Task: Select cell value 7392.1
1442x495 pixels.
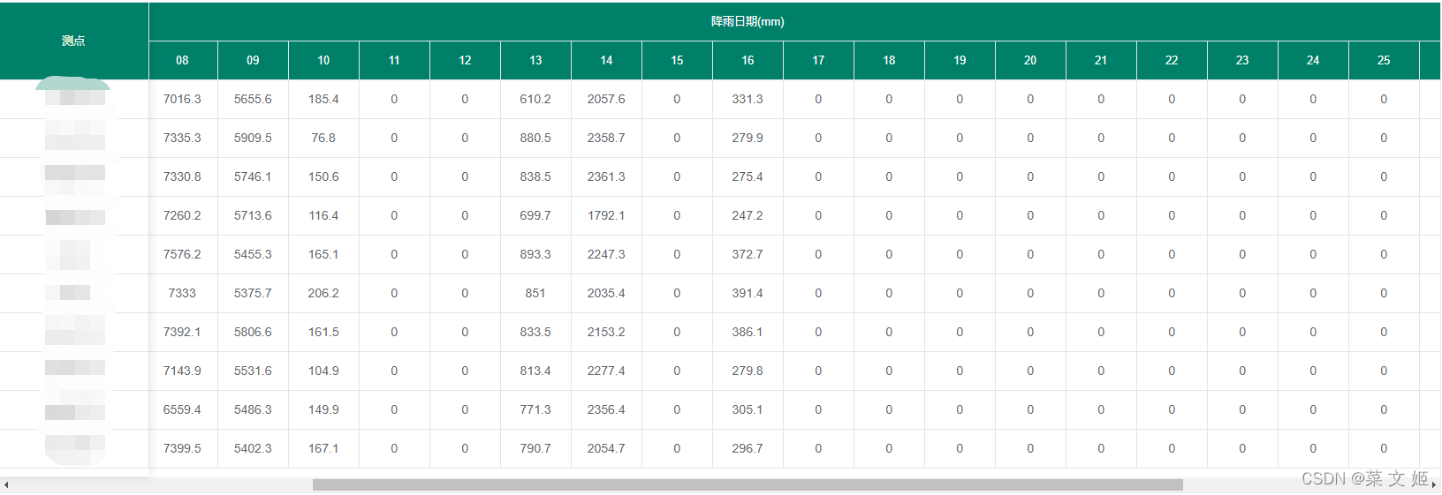Action: pyautogui.click(x=182, y=332)
